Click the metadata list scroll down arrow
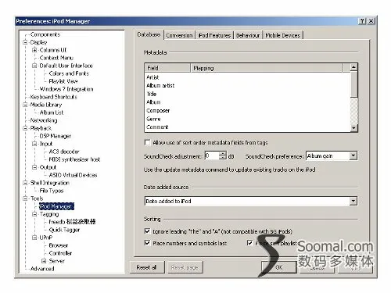The image size is (391, 293). coord(353,127)
